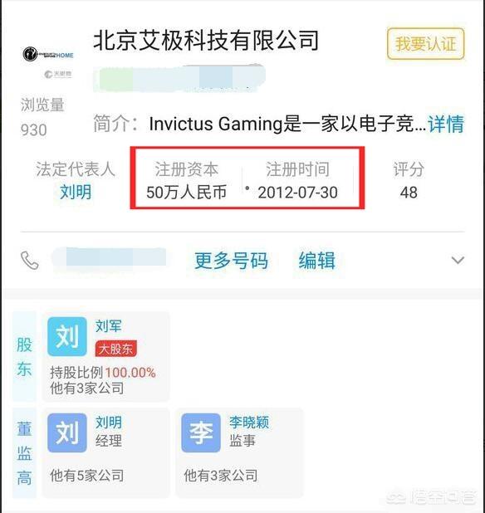Open 详情 to read full introduction
The image size is (485, 513).
coord(446,124)
